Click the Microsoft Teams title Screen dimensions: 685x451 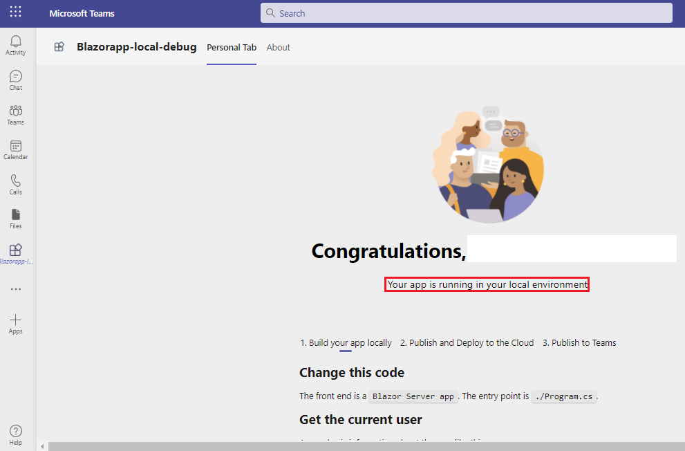click(82, 14)
